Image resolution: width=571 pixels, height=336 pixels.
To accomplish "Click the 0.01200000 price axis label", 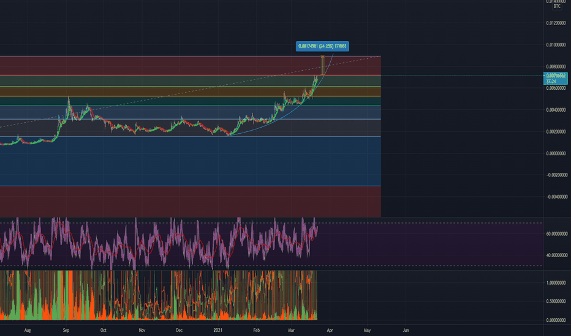I will pos(556,23).
